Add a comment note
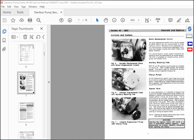 pos(170,20)
